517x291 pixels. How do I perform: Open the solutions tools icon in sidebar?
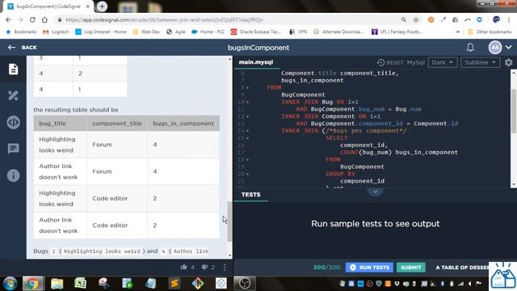(13, 95)
